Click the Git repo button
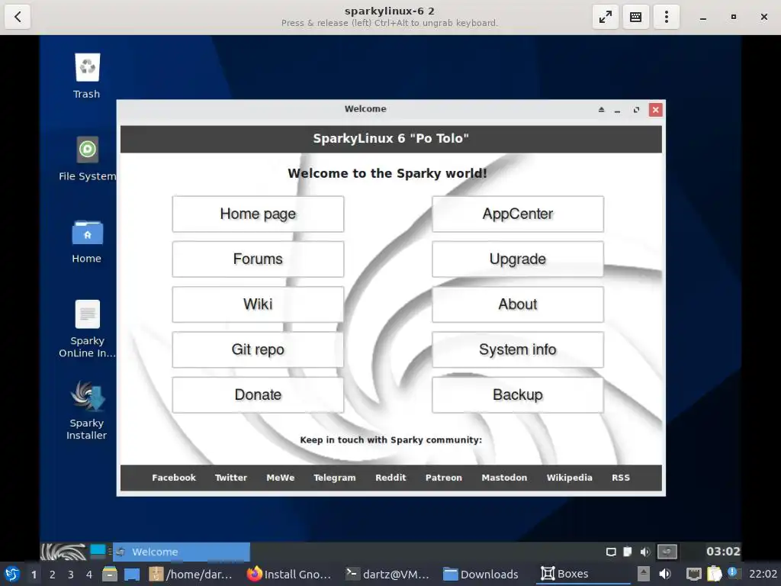 pyautogui.click(x=258, y=349)
